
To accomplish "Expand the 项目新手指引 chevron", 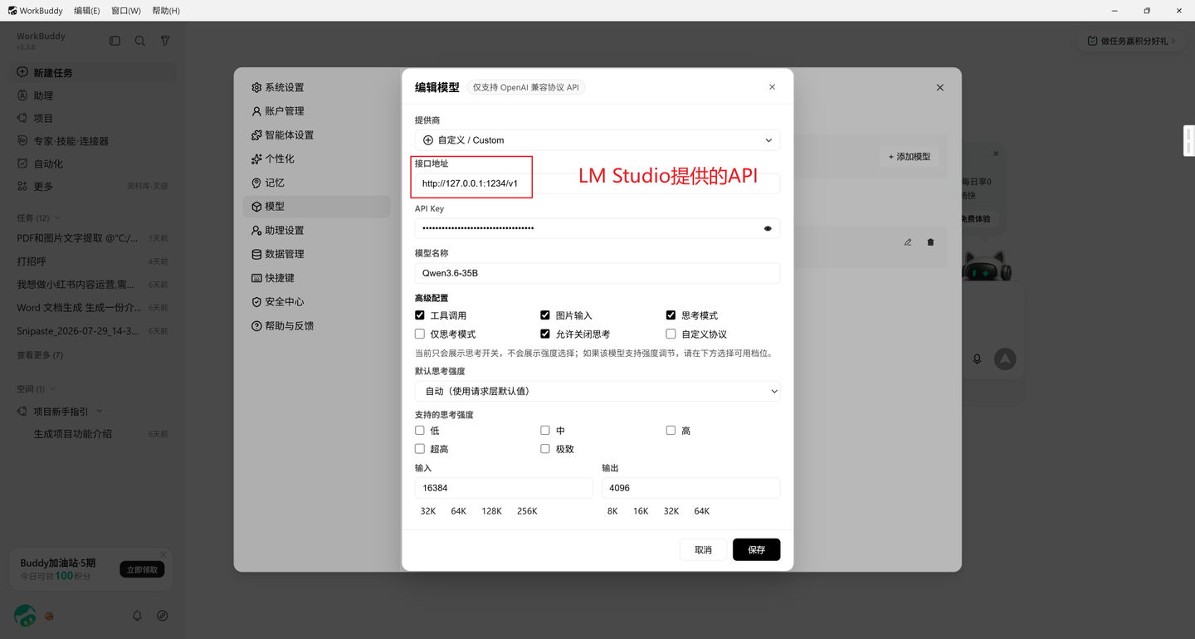I will [x=100, y=412].
